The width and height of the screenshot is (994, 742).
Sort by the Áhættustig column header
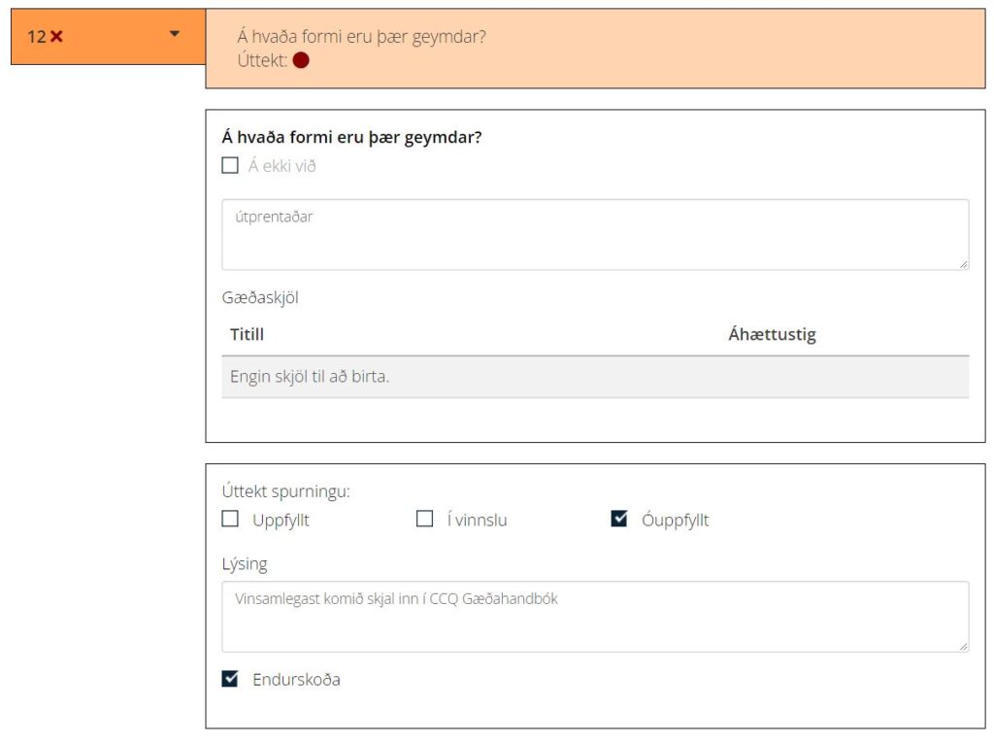click(x=772, y=334)
